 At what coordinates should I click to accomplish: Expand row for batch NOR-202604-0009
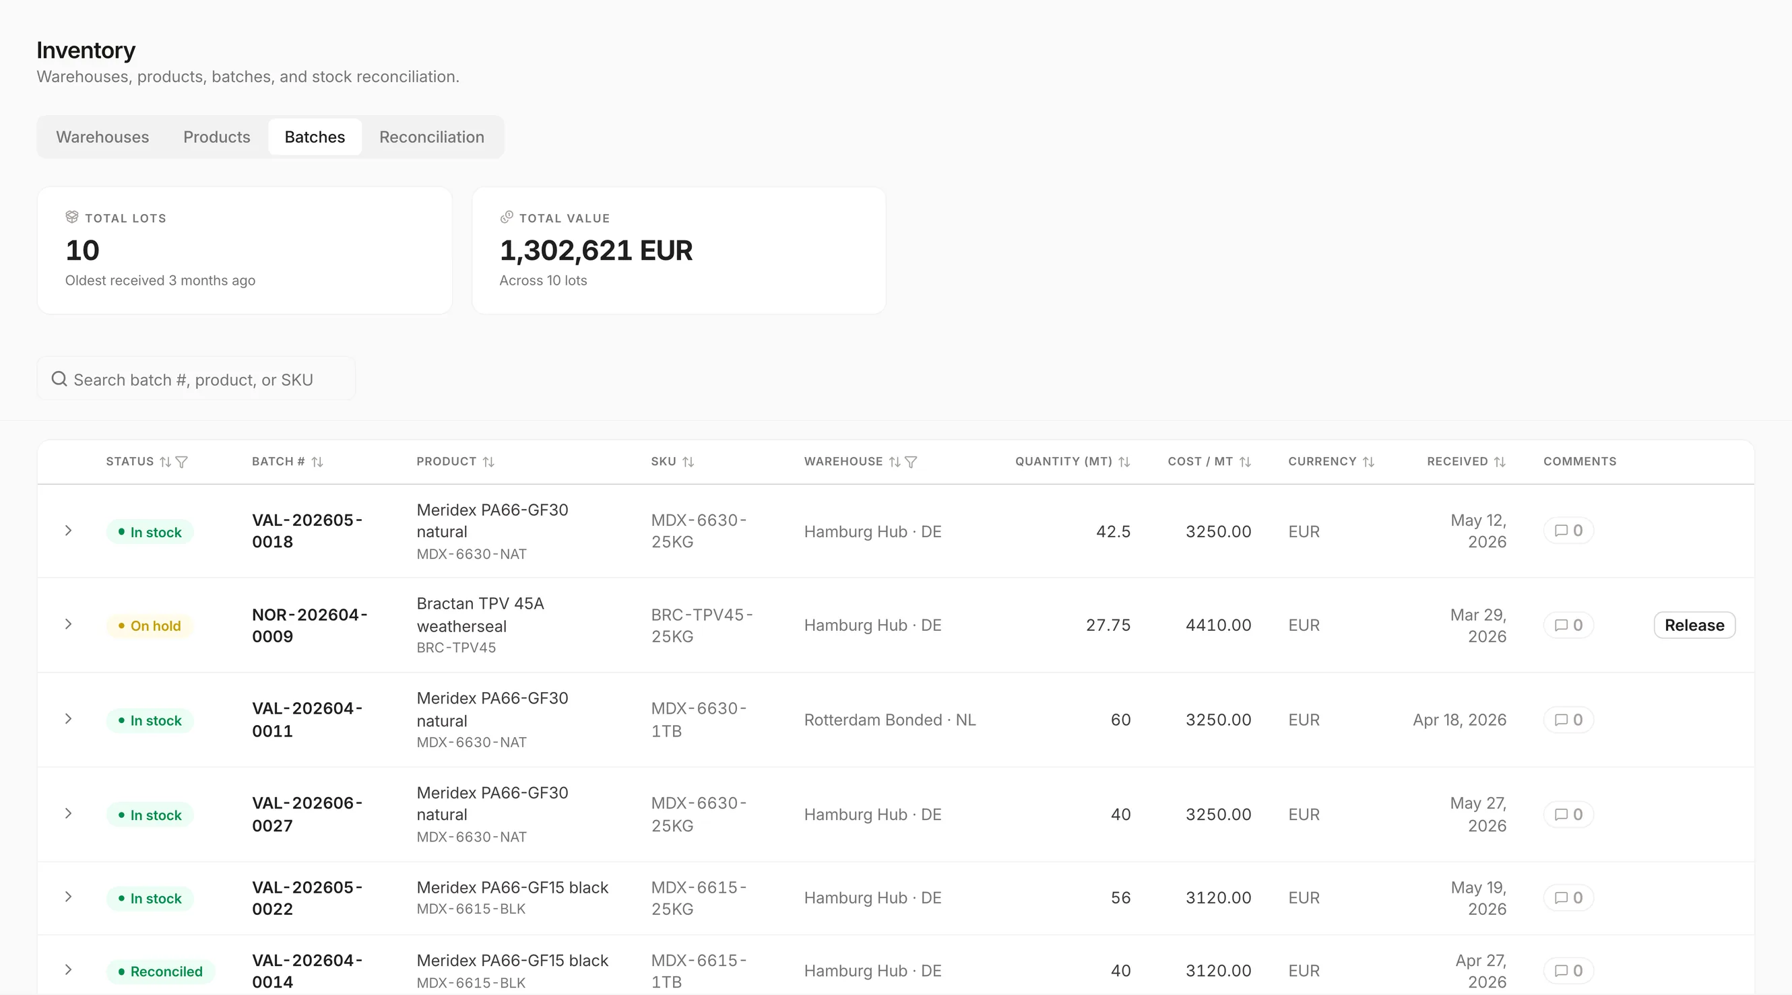point(68,624)
